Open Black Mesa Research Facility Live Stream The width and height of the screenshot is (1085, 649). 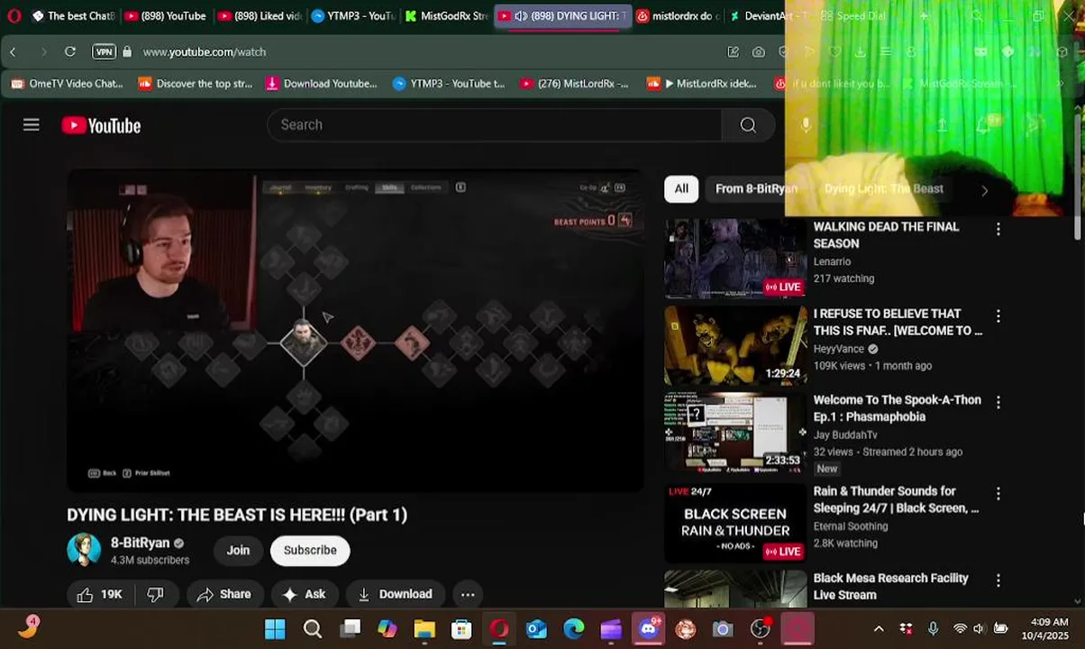(890, 586)
